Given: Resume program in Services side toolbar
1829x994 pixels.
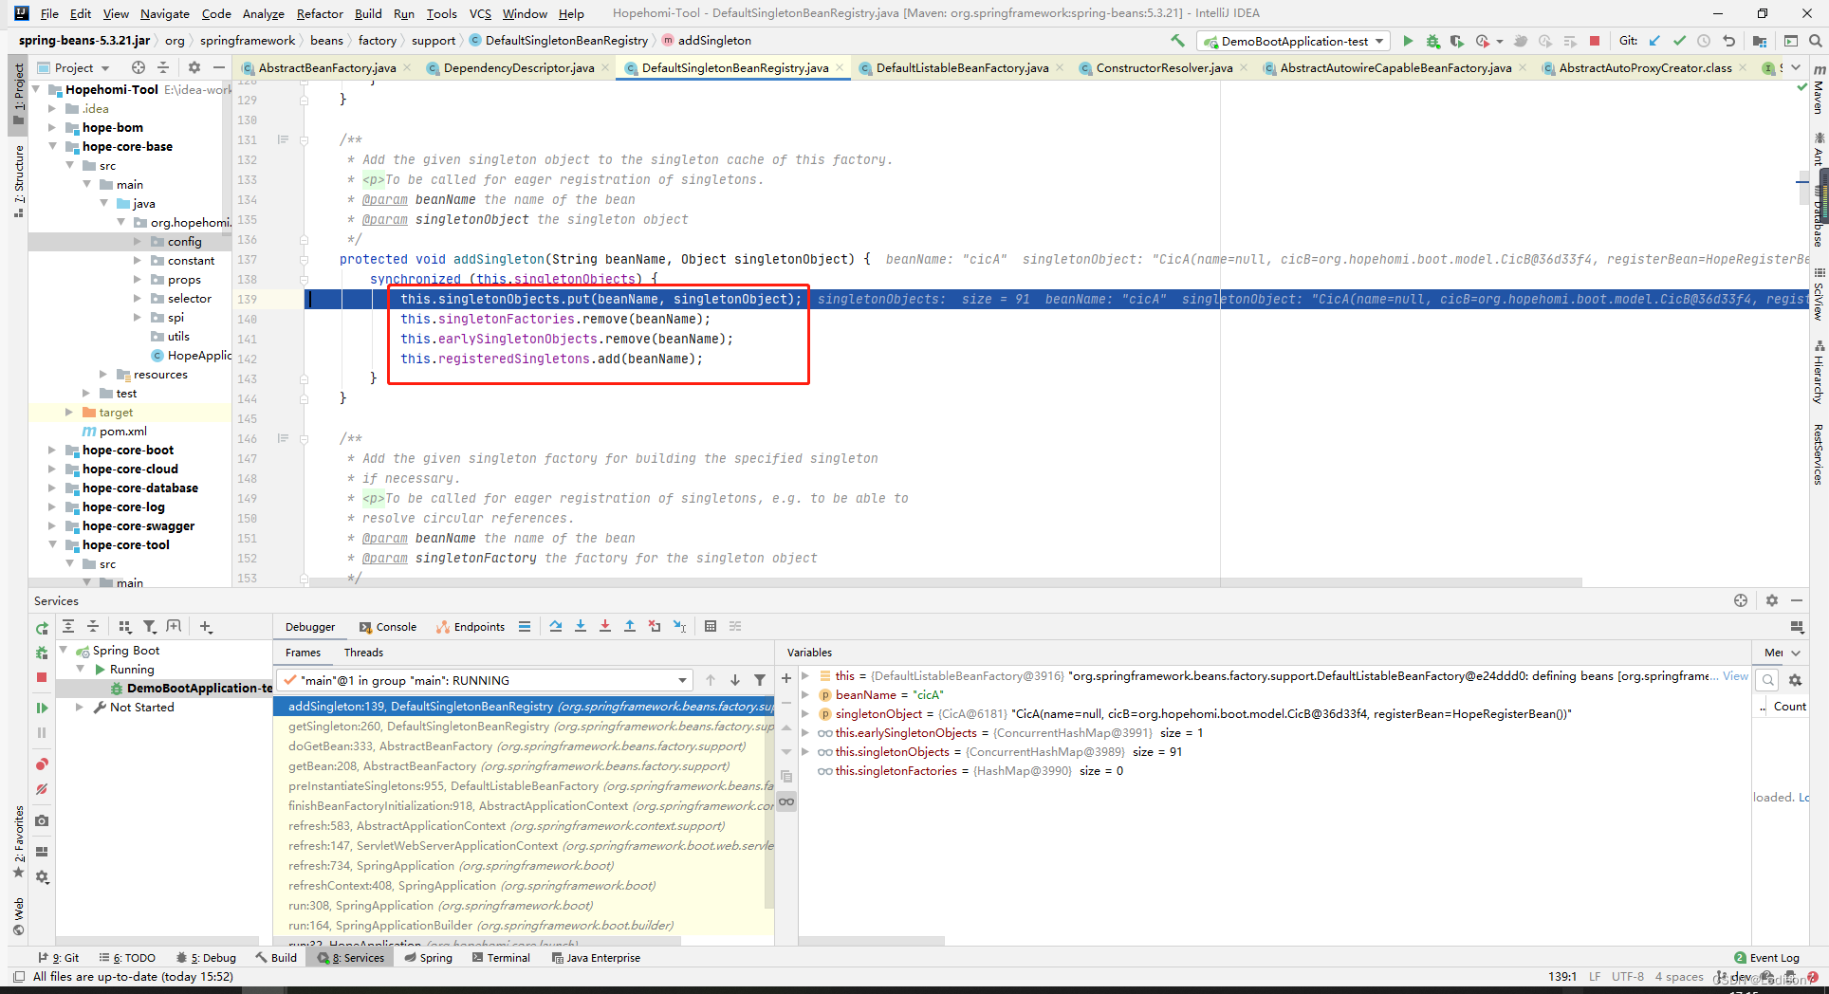Looking at the screenshot, I should 42,708.
